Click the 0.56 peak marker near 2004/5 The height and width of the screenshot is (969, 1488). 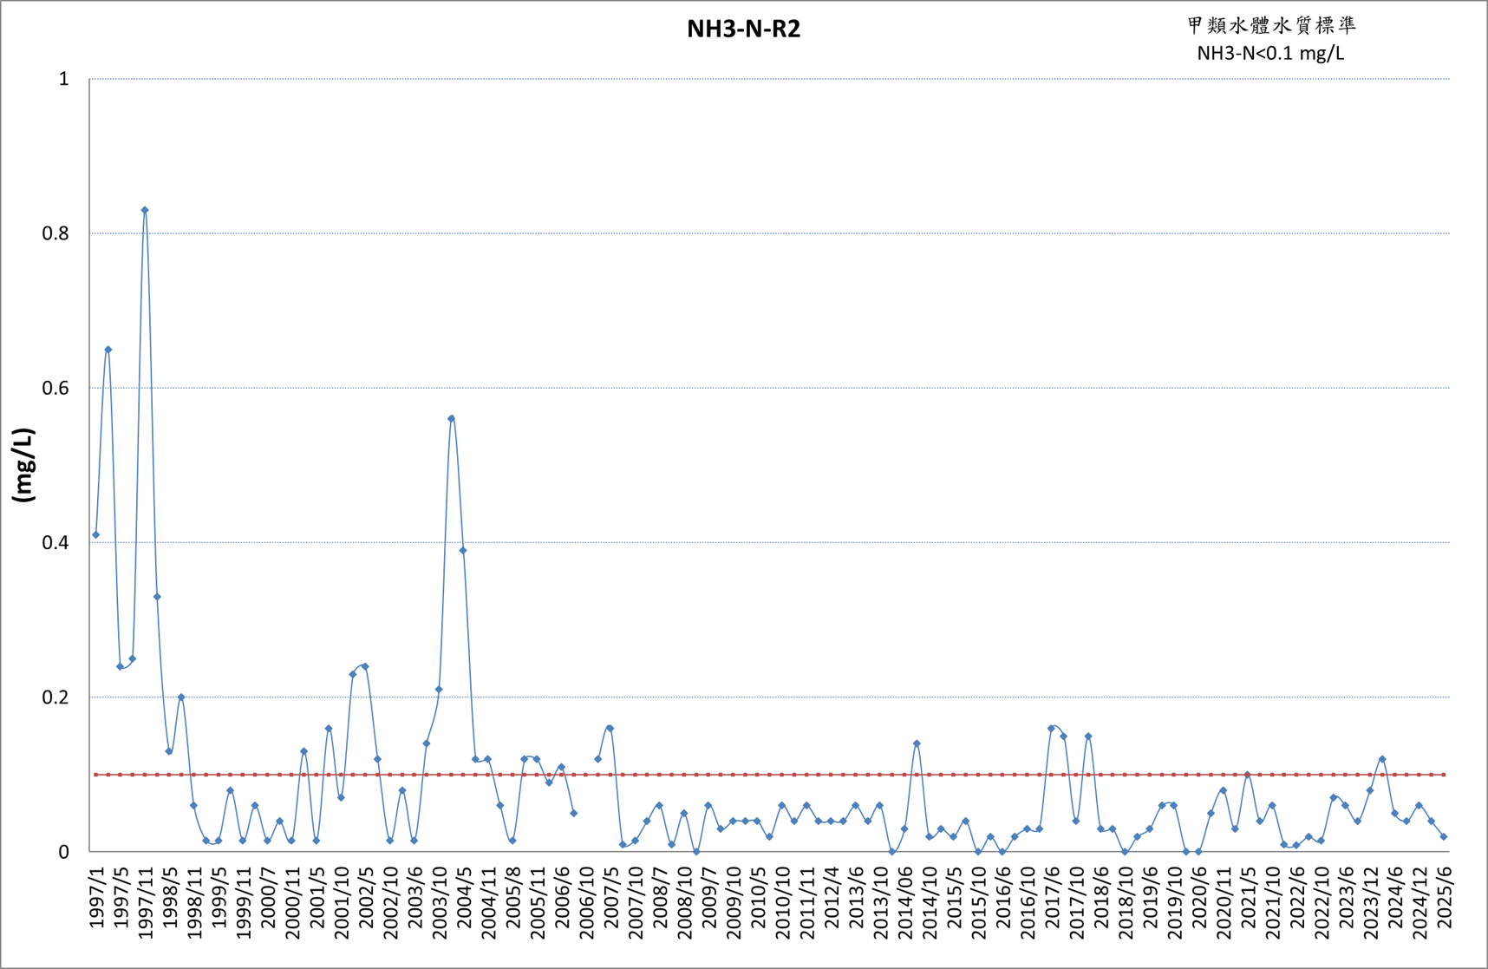(x=451, y=418)
